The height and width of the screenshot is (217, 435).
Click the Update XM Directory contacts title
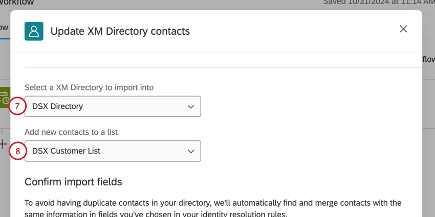[120, 31]
